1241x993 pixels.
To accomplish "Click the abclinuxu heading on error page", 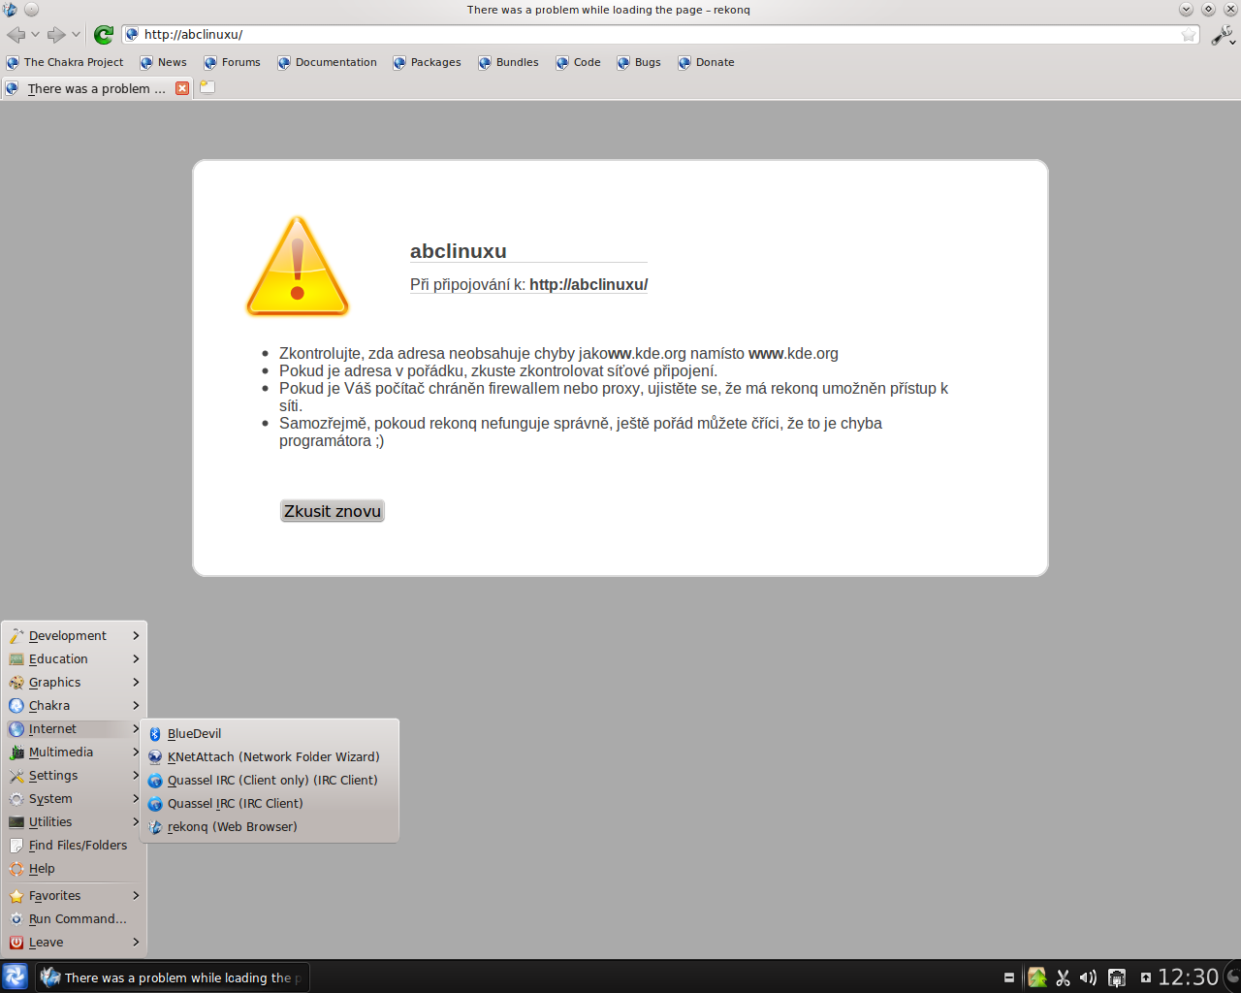I will coord(459,251).
